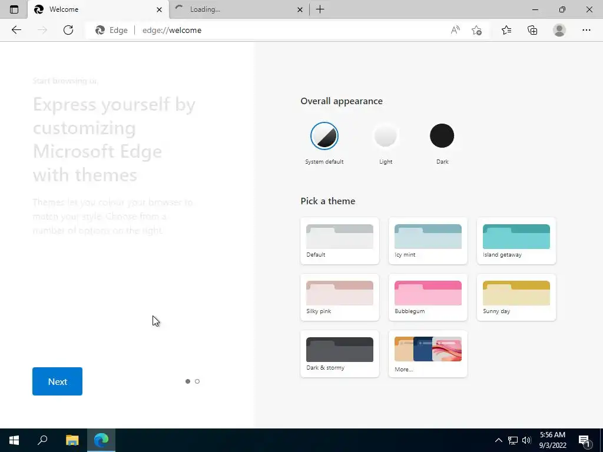Select the first page indicator dot
The width and height of the screenshot is (603, 452).
[x=188, y=381]
